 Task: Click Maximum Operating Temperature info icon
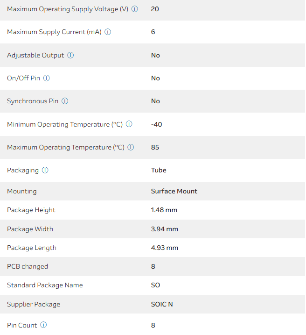pos(131,147)
